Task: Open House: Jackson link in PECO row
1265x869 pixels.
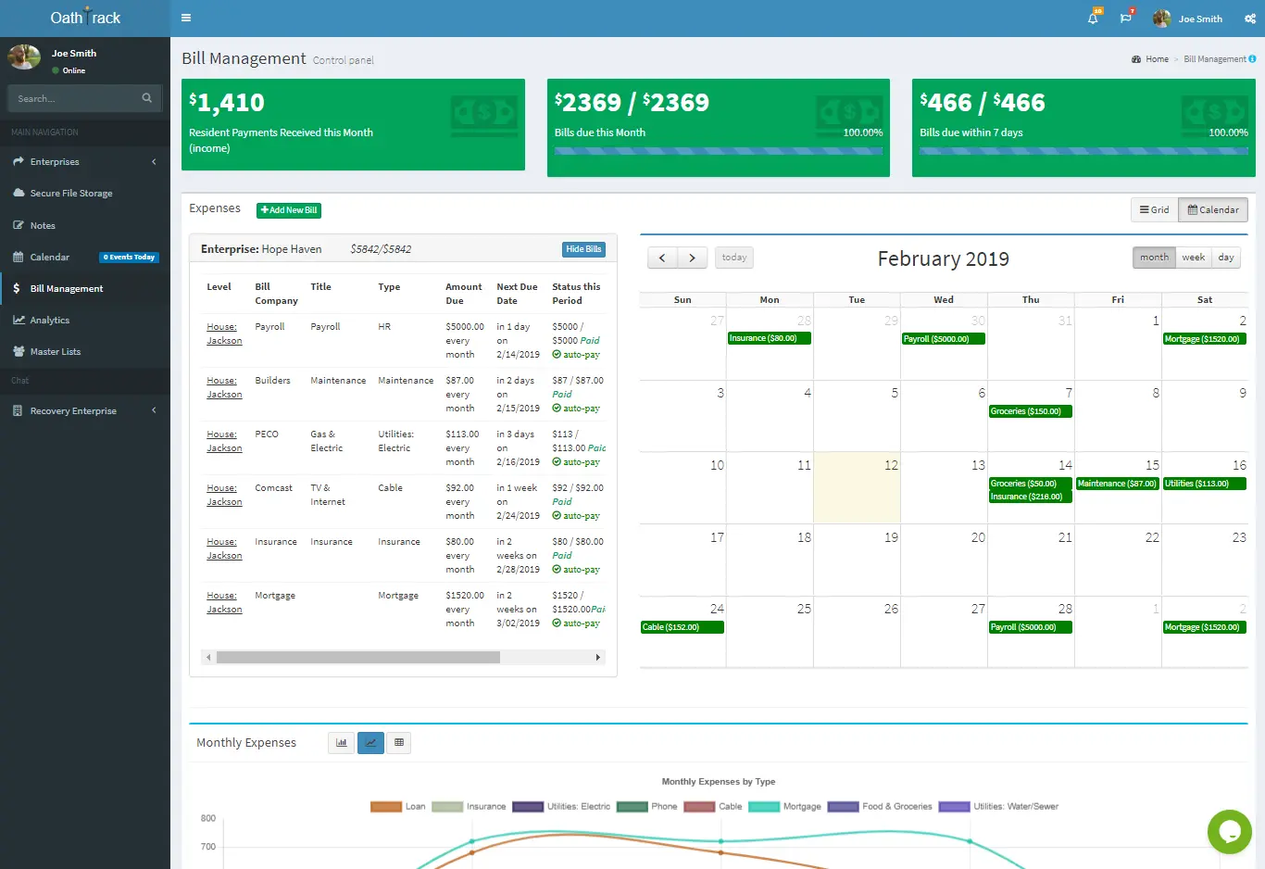Action: click(224, 441)
